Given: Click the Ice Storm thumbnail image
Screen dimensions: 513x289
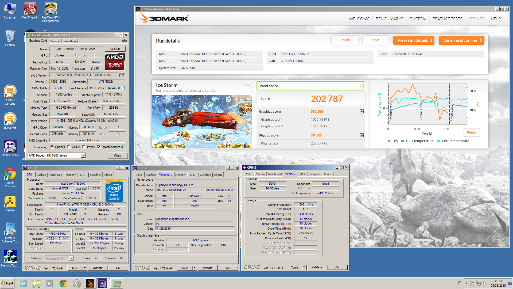Looking at the screenshot, I should coord(202,122).
